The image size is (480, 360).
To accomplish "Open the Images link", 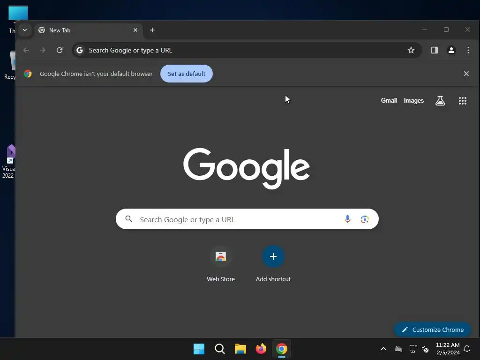I will [413, 100].
